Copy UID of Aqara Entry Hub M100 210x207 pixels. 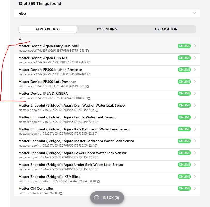click(87, 51)
